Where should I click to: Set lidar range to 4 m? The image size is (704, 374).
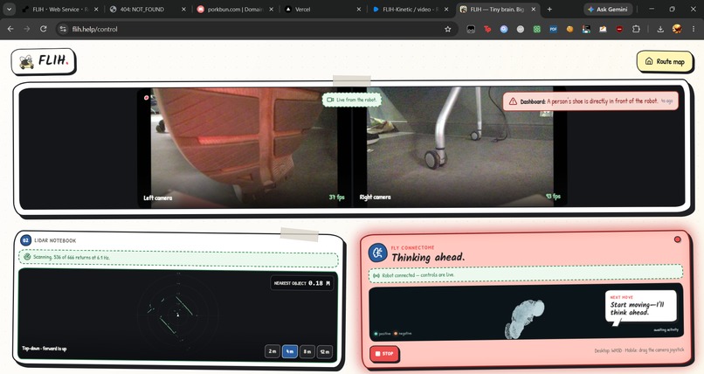(x=290, y=351)
